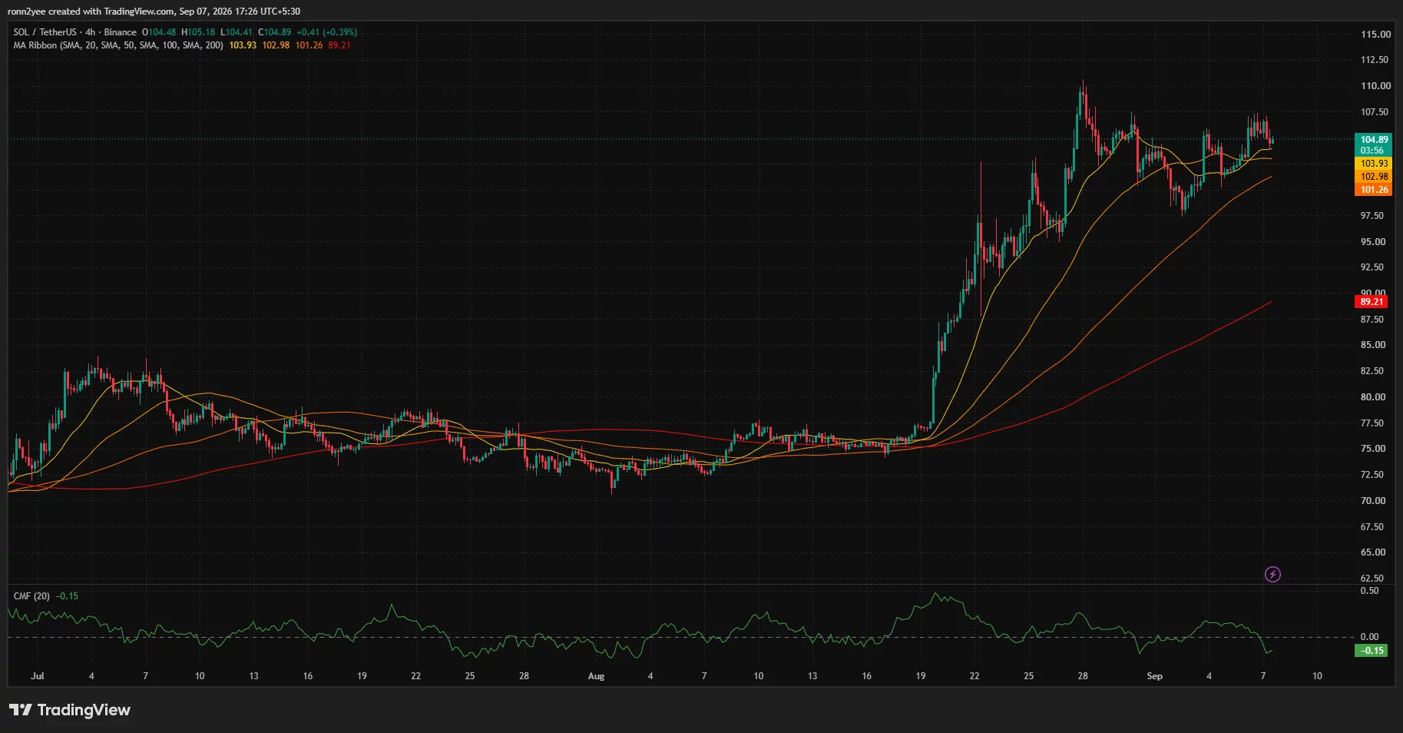
Task: Click the CMF (20) indicator label
Action: click(31, 596)
